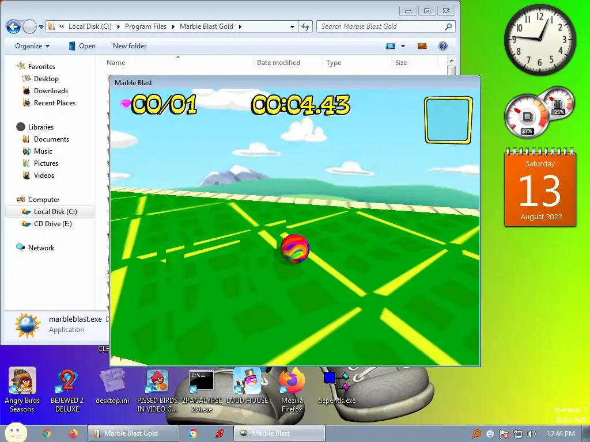
Task: Click the Saturday 13 calendar gadget
Action: [540, 188]
